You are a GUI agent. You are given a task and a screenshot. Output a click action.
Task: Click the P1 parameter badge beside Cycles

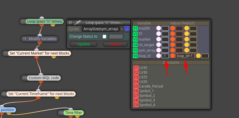tap(127, 29)
